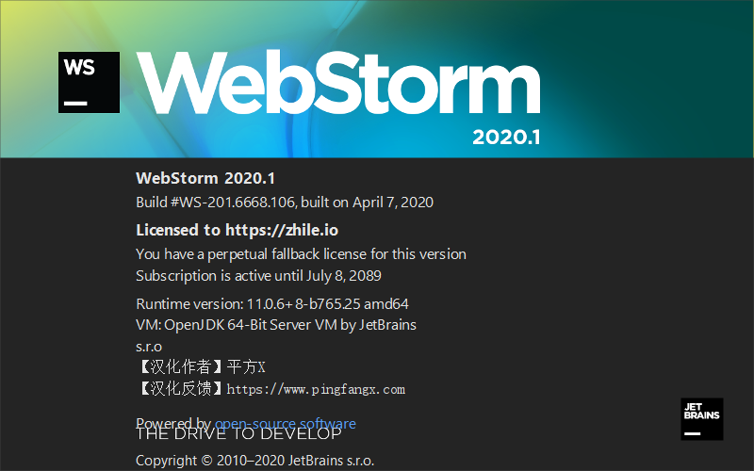This screenshot has height=471, width=754.
Task: Click the Copyright 2010–2020 JetBrains line
Action: pos(254,461)
